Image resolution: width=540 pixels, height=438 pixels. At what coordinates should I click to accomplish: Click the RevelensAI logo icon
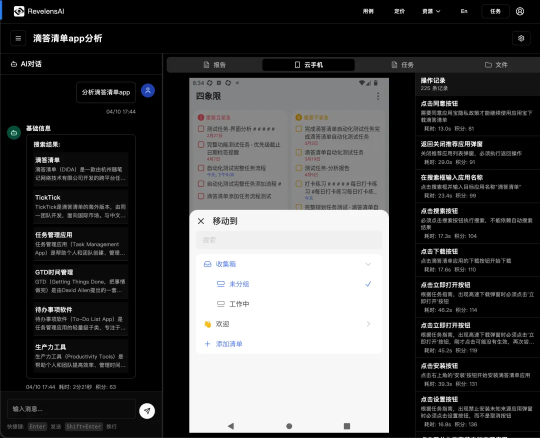coord(19,11)
